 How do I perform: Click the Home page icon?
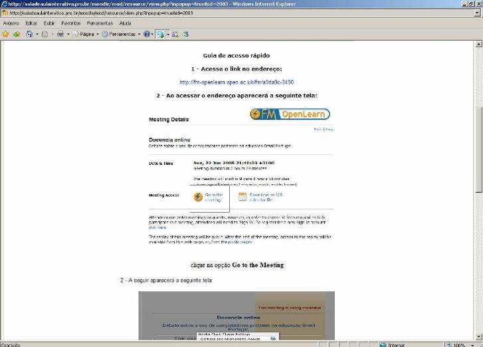point(29,34)
